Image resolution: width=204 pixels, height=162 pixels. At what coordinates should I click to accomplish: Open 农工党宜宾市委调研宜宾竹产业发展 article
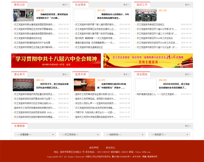pyautogui.click(x=32, y=43)
